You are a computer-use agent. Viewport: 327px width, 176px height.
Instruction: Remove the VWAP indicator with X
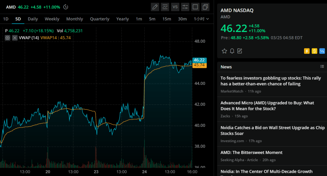pyautogui.click(x=15, y=38)
